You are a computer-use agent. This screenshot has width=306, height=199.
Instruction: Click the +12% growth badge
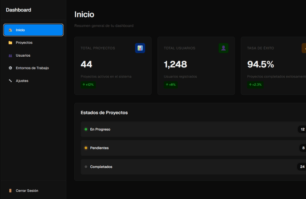click(x=88, y=85)
